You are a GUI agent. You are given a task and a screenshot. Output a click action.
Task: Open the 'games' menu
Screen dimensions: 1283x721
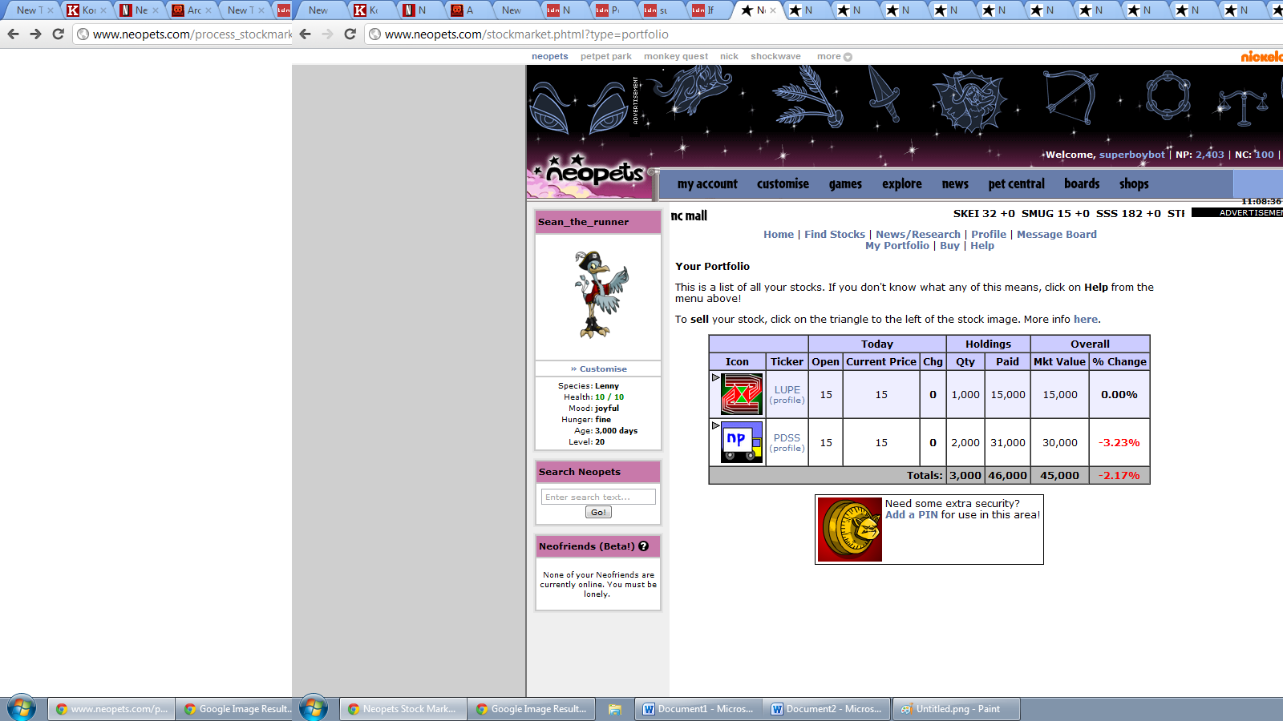845,183
